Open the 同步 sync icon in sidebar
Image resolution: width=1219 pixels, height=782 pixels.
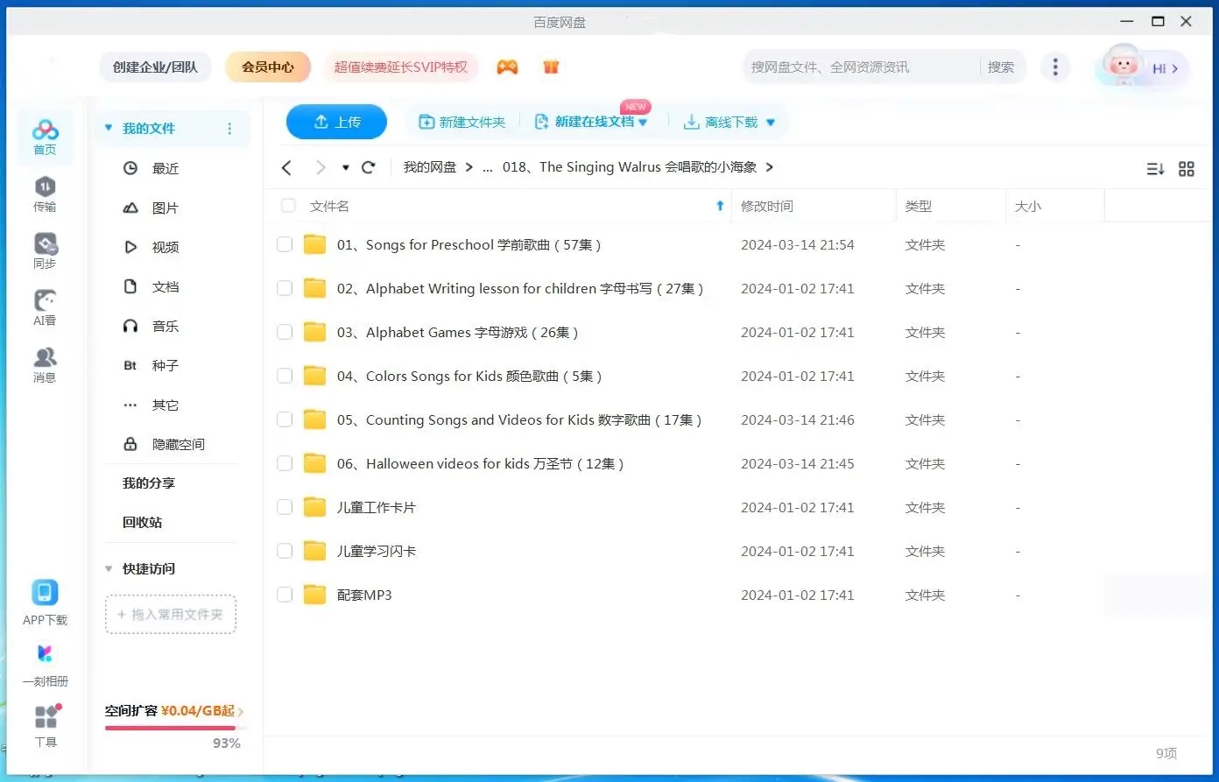[x=45, y=250]
